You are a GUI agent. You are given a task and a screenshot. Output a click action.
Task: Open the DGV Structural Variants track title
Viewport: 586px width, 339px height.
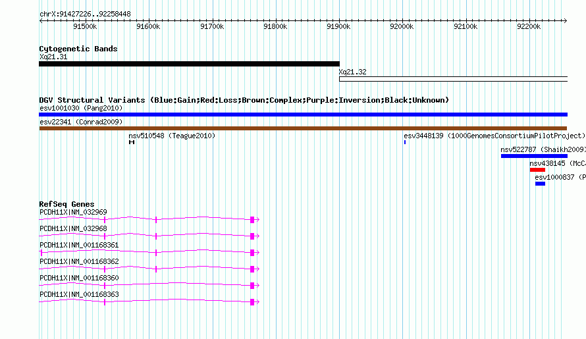[x=244, y=100]
